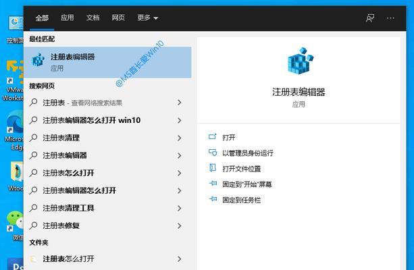The height and width of the screenshot is (270, 414).
Task: Click search icon beside the 注册表编辑器 web suggestion
Action: tap(34, 155)
